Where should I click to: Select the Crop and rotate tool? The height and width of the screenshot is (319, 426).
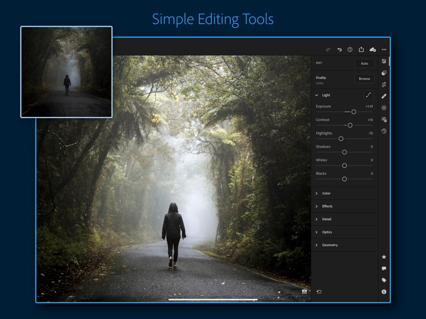click(x=384, y=85)
